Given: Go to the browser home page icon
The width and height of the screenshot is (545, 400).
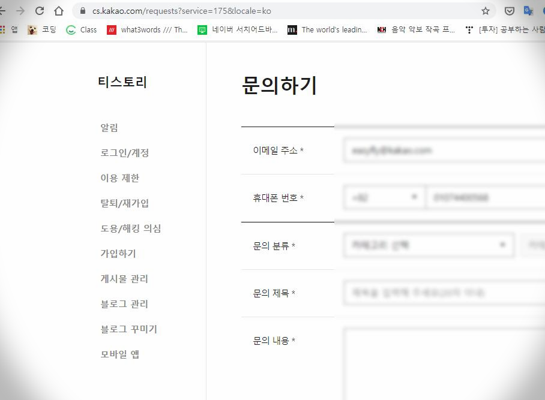Looking at the screenshot, I should tap(59, 11).
